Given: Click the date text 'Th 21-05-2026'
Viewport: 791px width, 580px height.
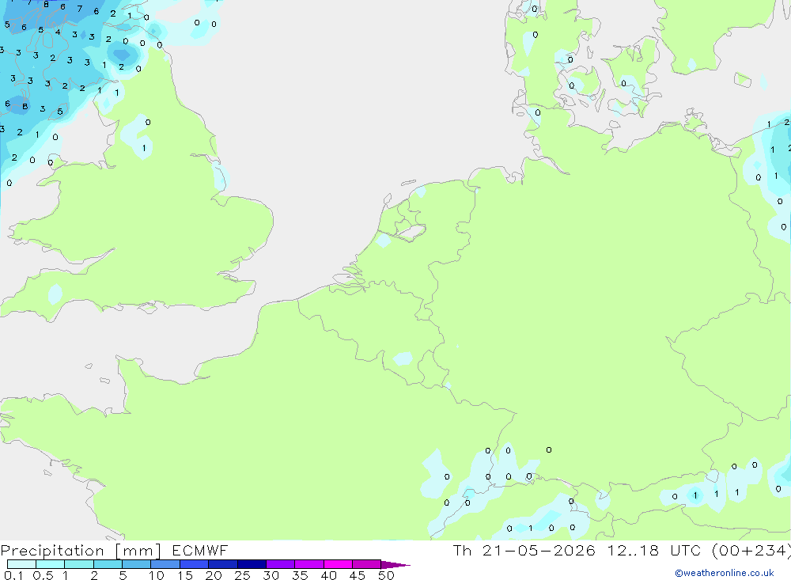Looking at the screenshot, I should point(524,551).
